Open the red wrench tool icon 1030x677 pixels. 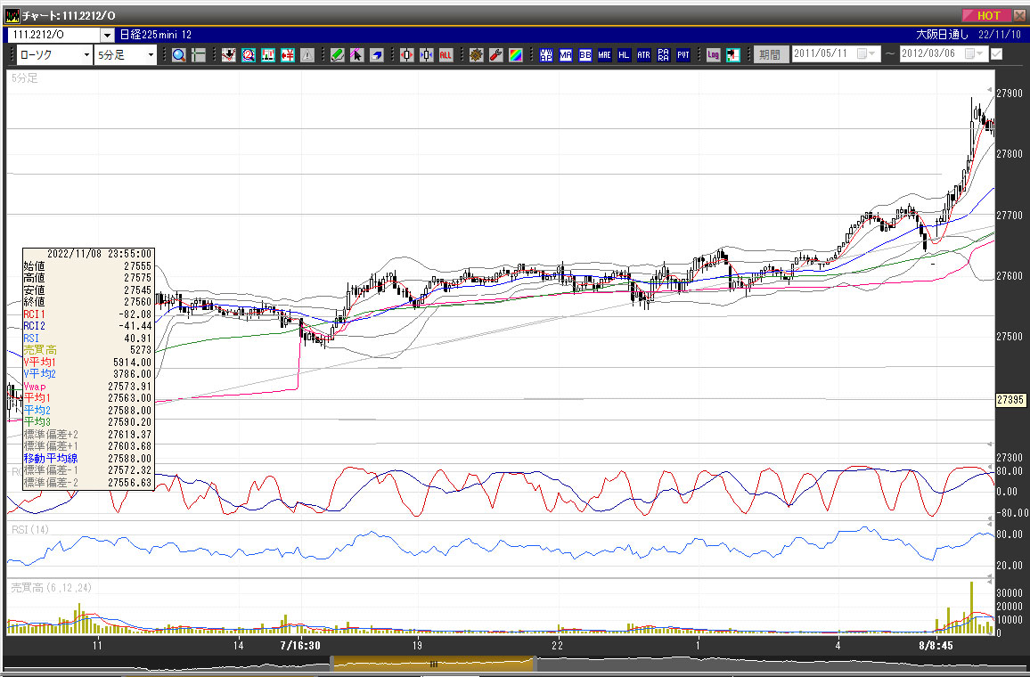point(496,55)
